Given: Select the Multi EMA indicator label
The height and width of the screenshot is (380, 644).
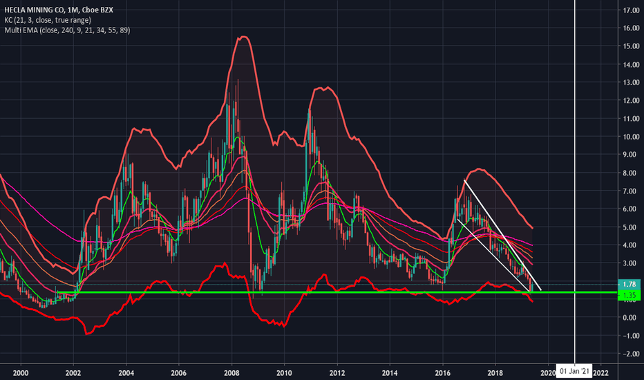Looking at the screenshot, I should pyautogui.click(x=67, y=30).
